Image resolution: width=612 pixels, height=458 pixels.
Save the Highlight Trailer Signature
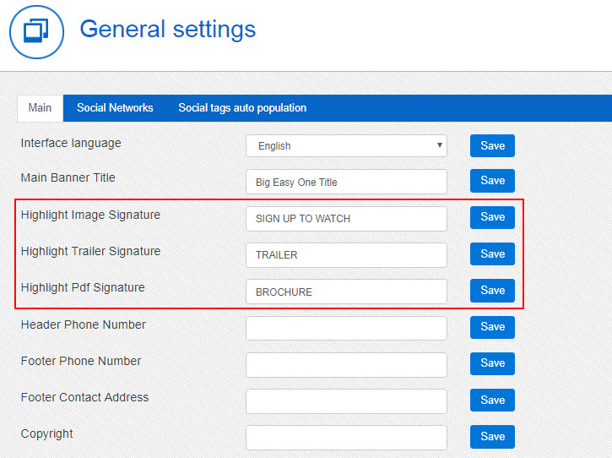tap(492, 254)
